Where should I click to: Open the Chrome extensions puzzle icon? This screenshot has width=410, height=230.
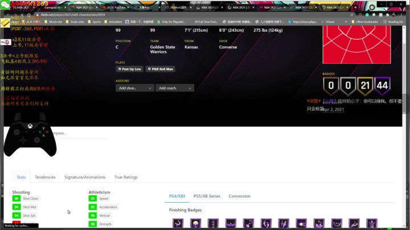pos(387,15)
